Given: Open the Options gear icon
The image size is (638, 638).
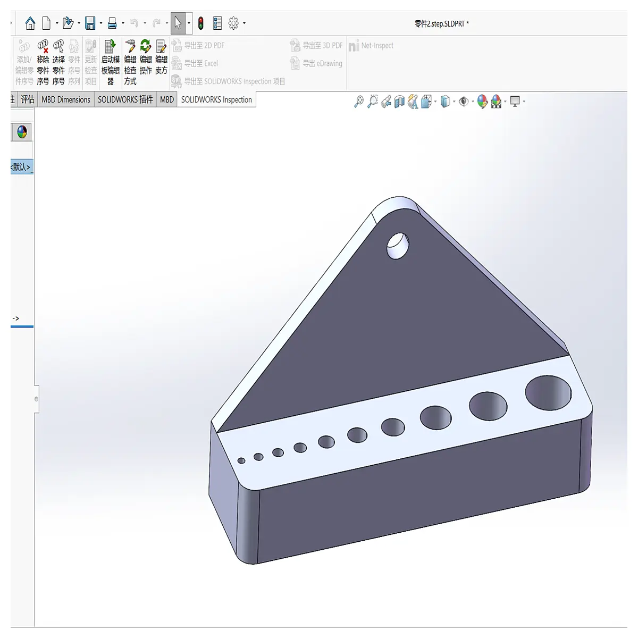Looking at the screenshot, I should coord(233,23).
